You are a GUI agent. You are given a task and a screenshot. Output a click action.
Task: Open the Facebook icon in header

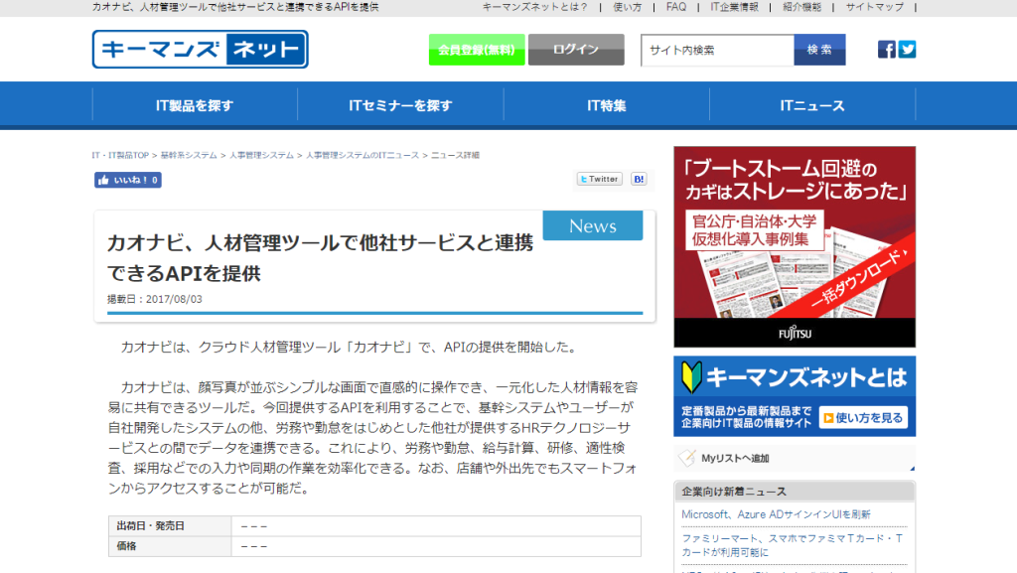click(x=887, y=50)
